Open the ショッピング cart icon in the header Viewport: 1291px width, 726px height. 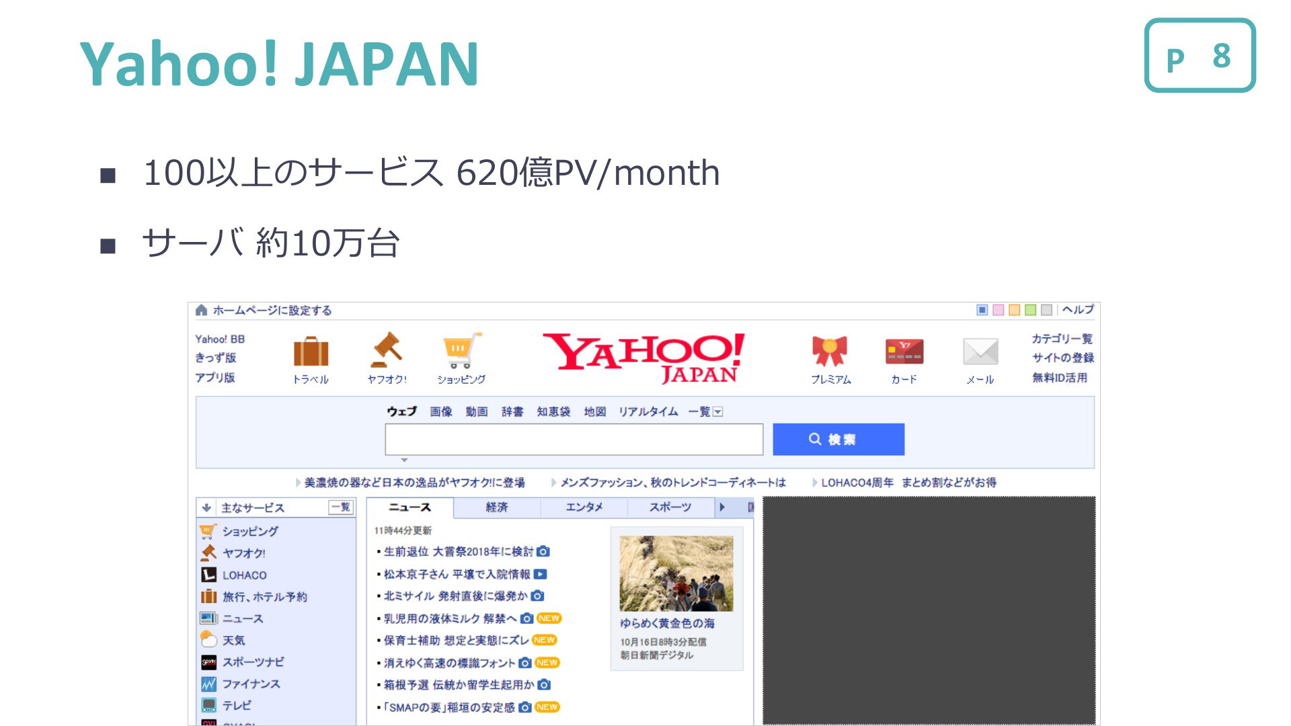[x=461, y=350]
